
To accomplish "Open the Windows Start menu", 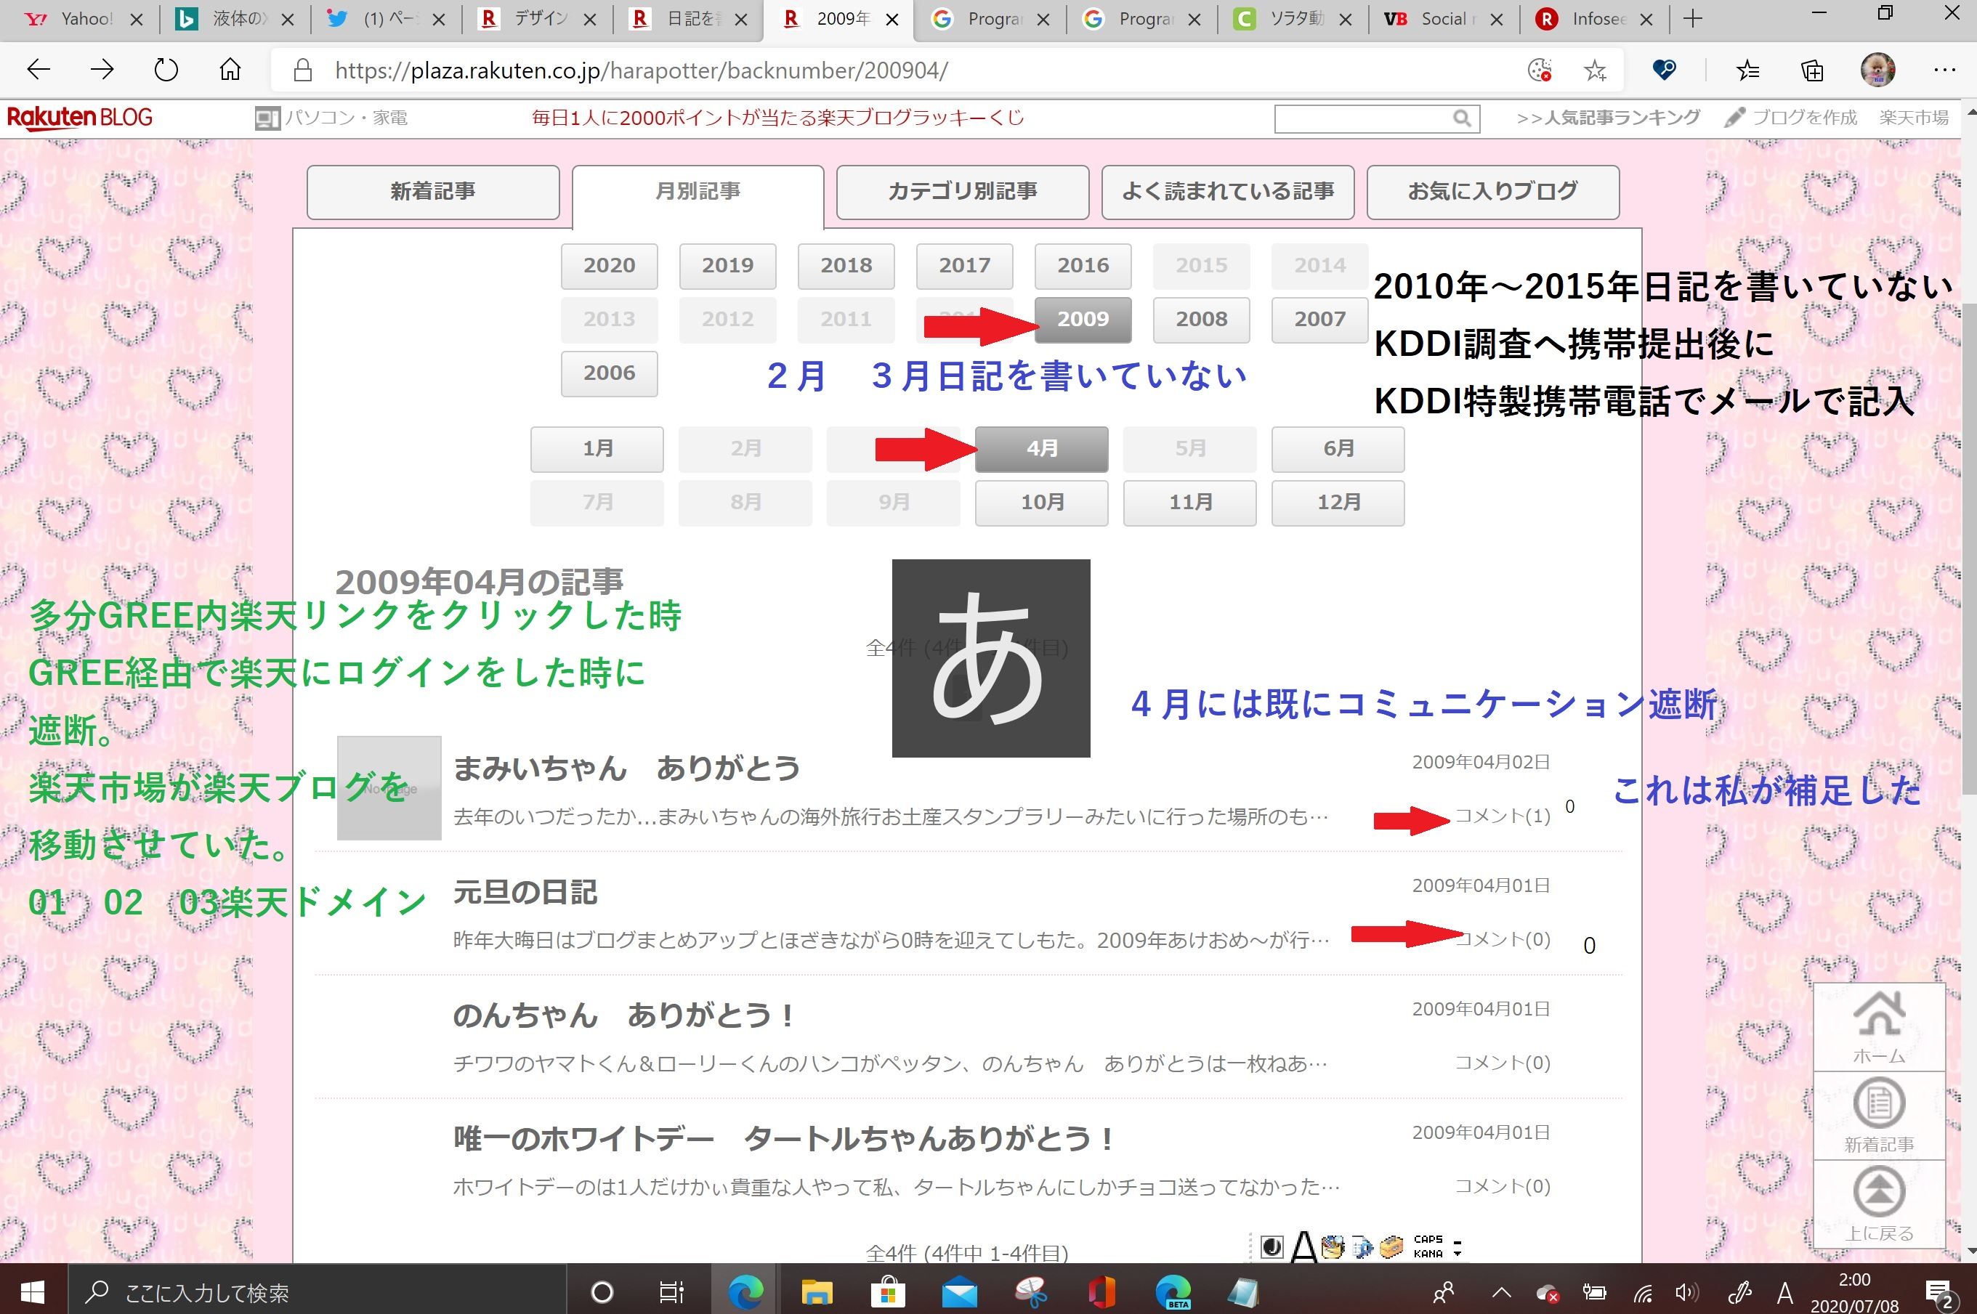I will (x=32, y=1291).
